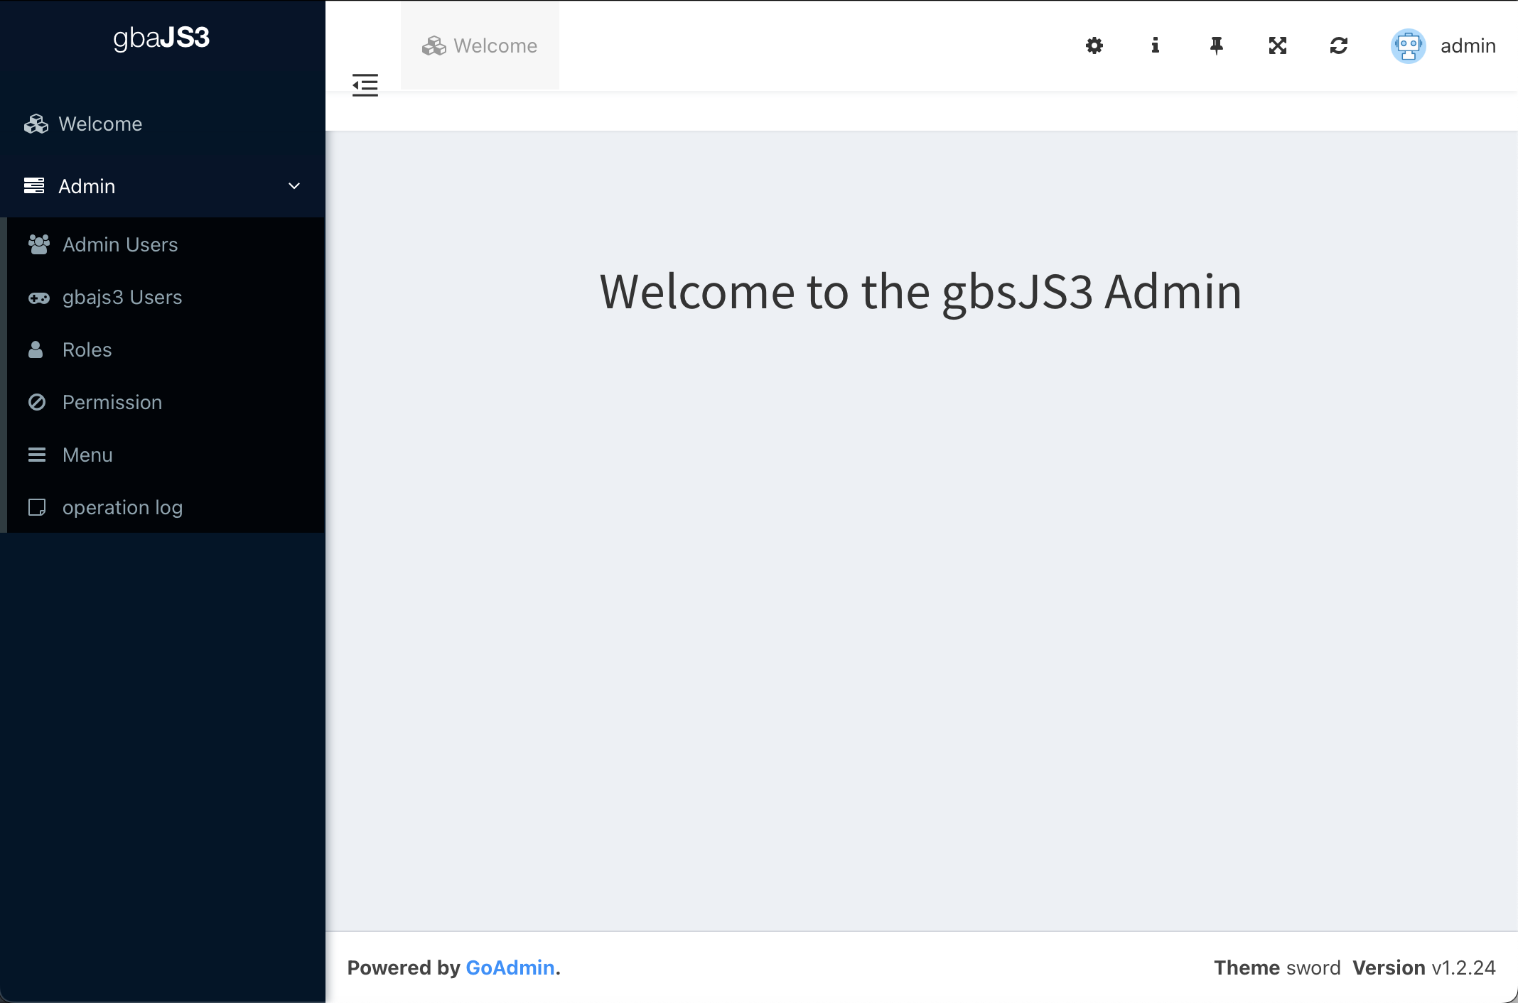Click the gamepad icon beside gbajs3 Users
1518x1003 pixels.
click(38, 298)
